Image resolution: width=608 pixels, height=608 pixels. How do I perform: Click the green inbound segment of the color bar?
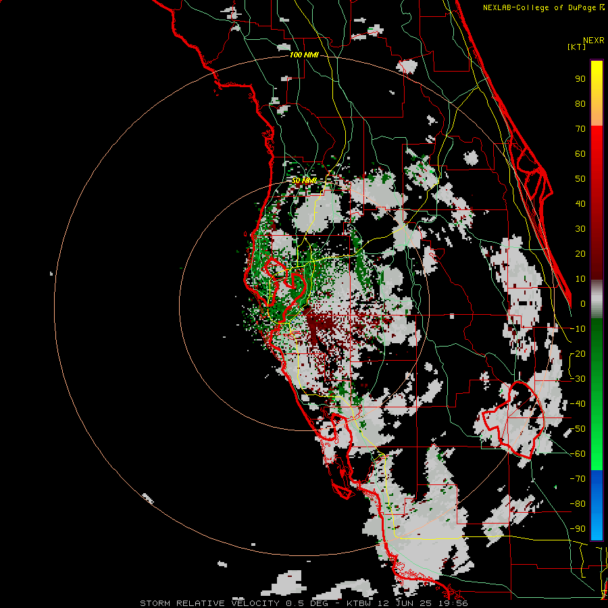[597, 395]
